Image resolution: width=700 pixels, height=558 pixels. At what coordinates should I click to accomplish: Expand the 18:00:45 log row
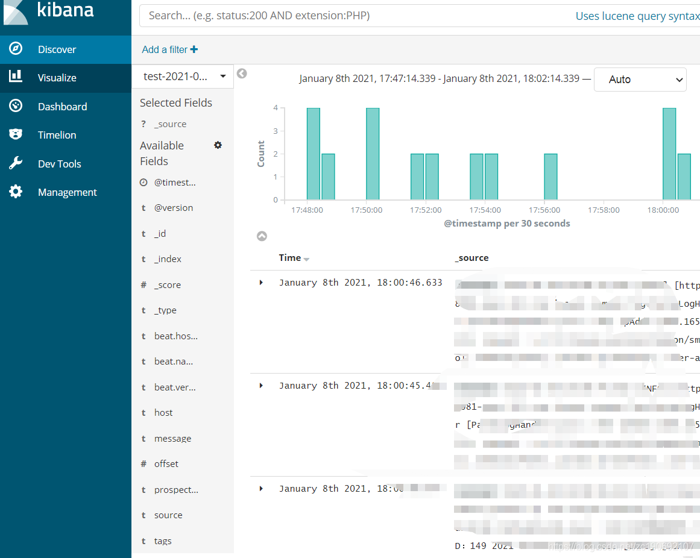(261, 386)
